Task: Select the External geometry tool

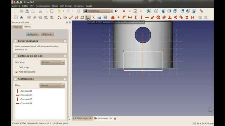Action: coord(99,17)
